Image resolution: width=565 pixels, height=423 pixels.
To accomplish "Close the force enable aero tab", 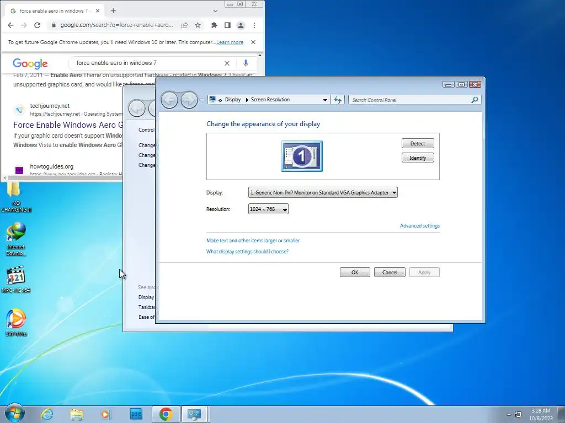I will click(x=98, y=11).
